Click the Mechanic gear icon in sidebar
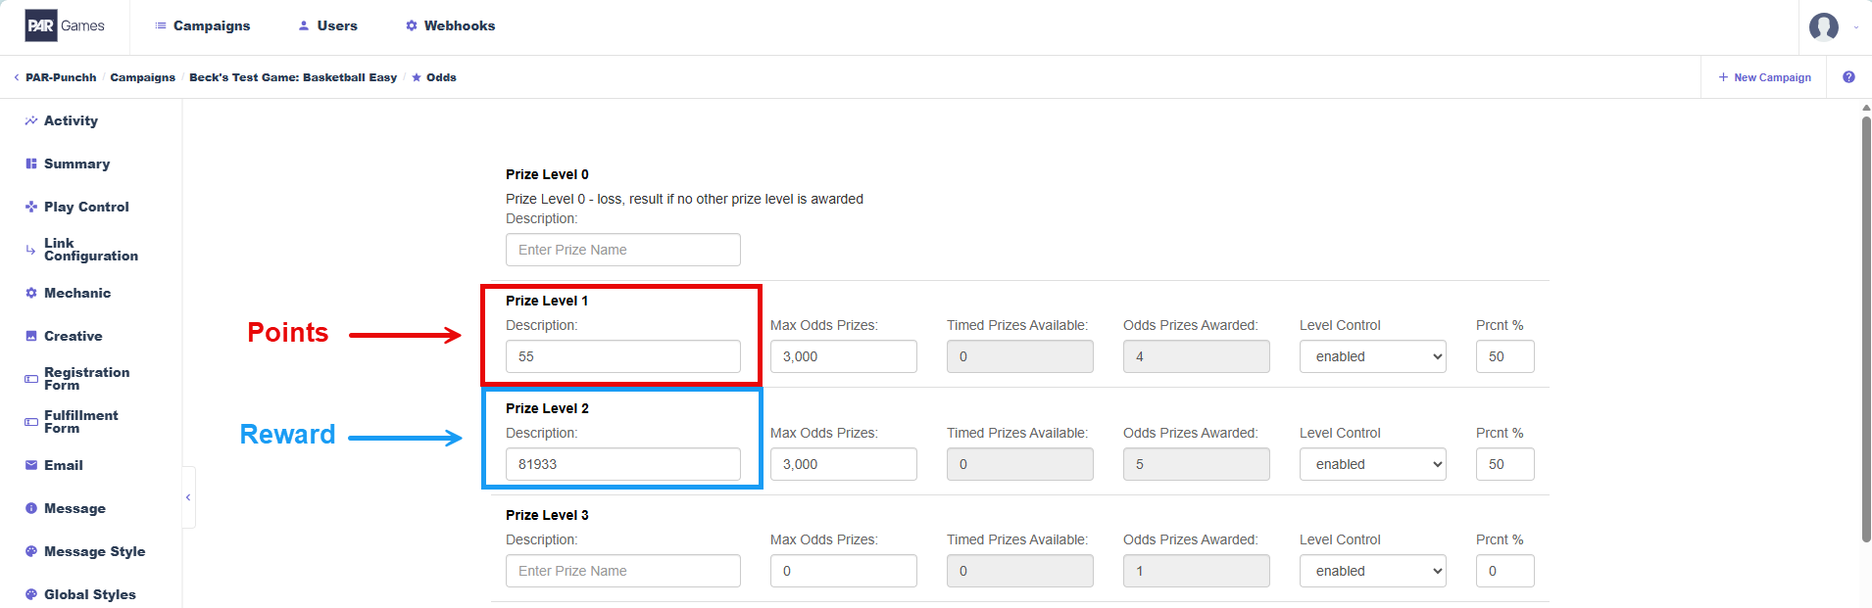The height and width of the screenshot is (608, 1872). point(31,293)
